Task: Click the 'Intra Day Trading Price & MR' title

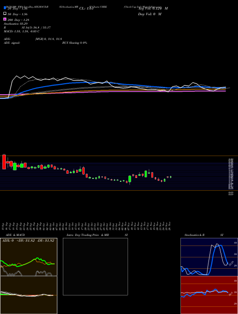Action: coord(88,235)
